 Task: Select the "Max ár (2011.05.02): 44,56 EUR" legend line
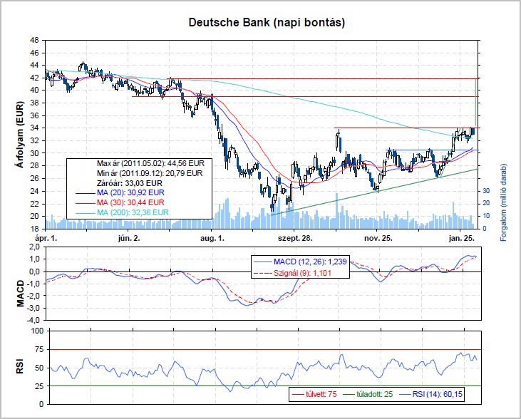(150, 163)
